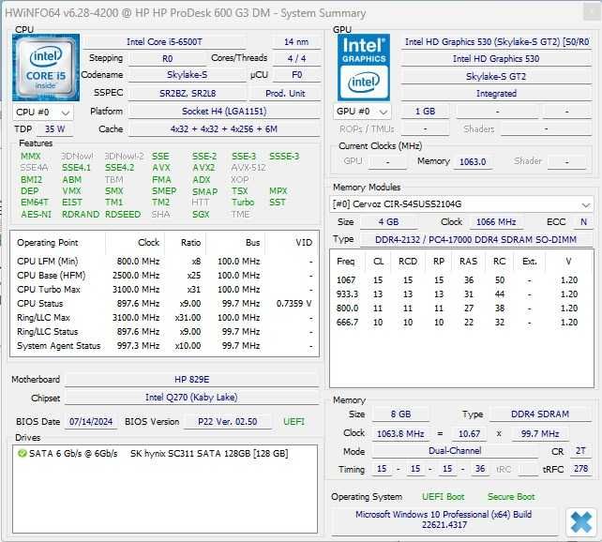Click the Ring/LLC Max row
602x542 pixels.
165,318
